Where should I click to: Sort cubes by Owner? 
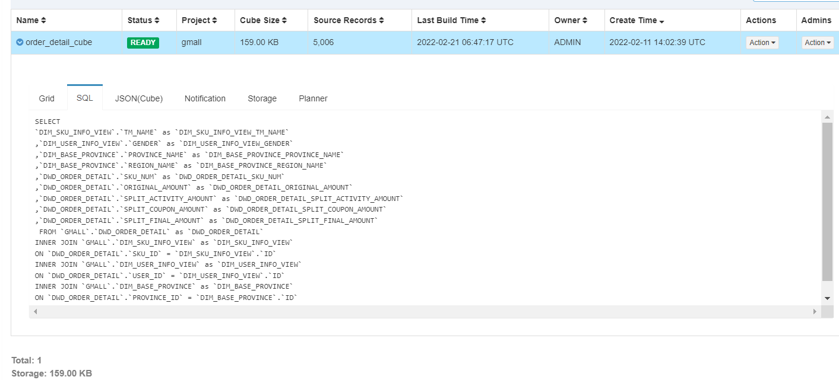click(571, 20)
